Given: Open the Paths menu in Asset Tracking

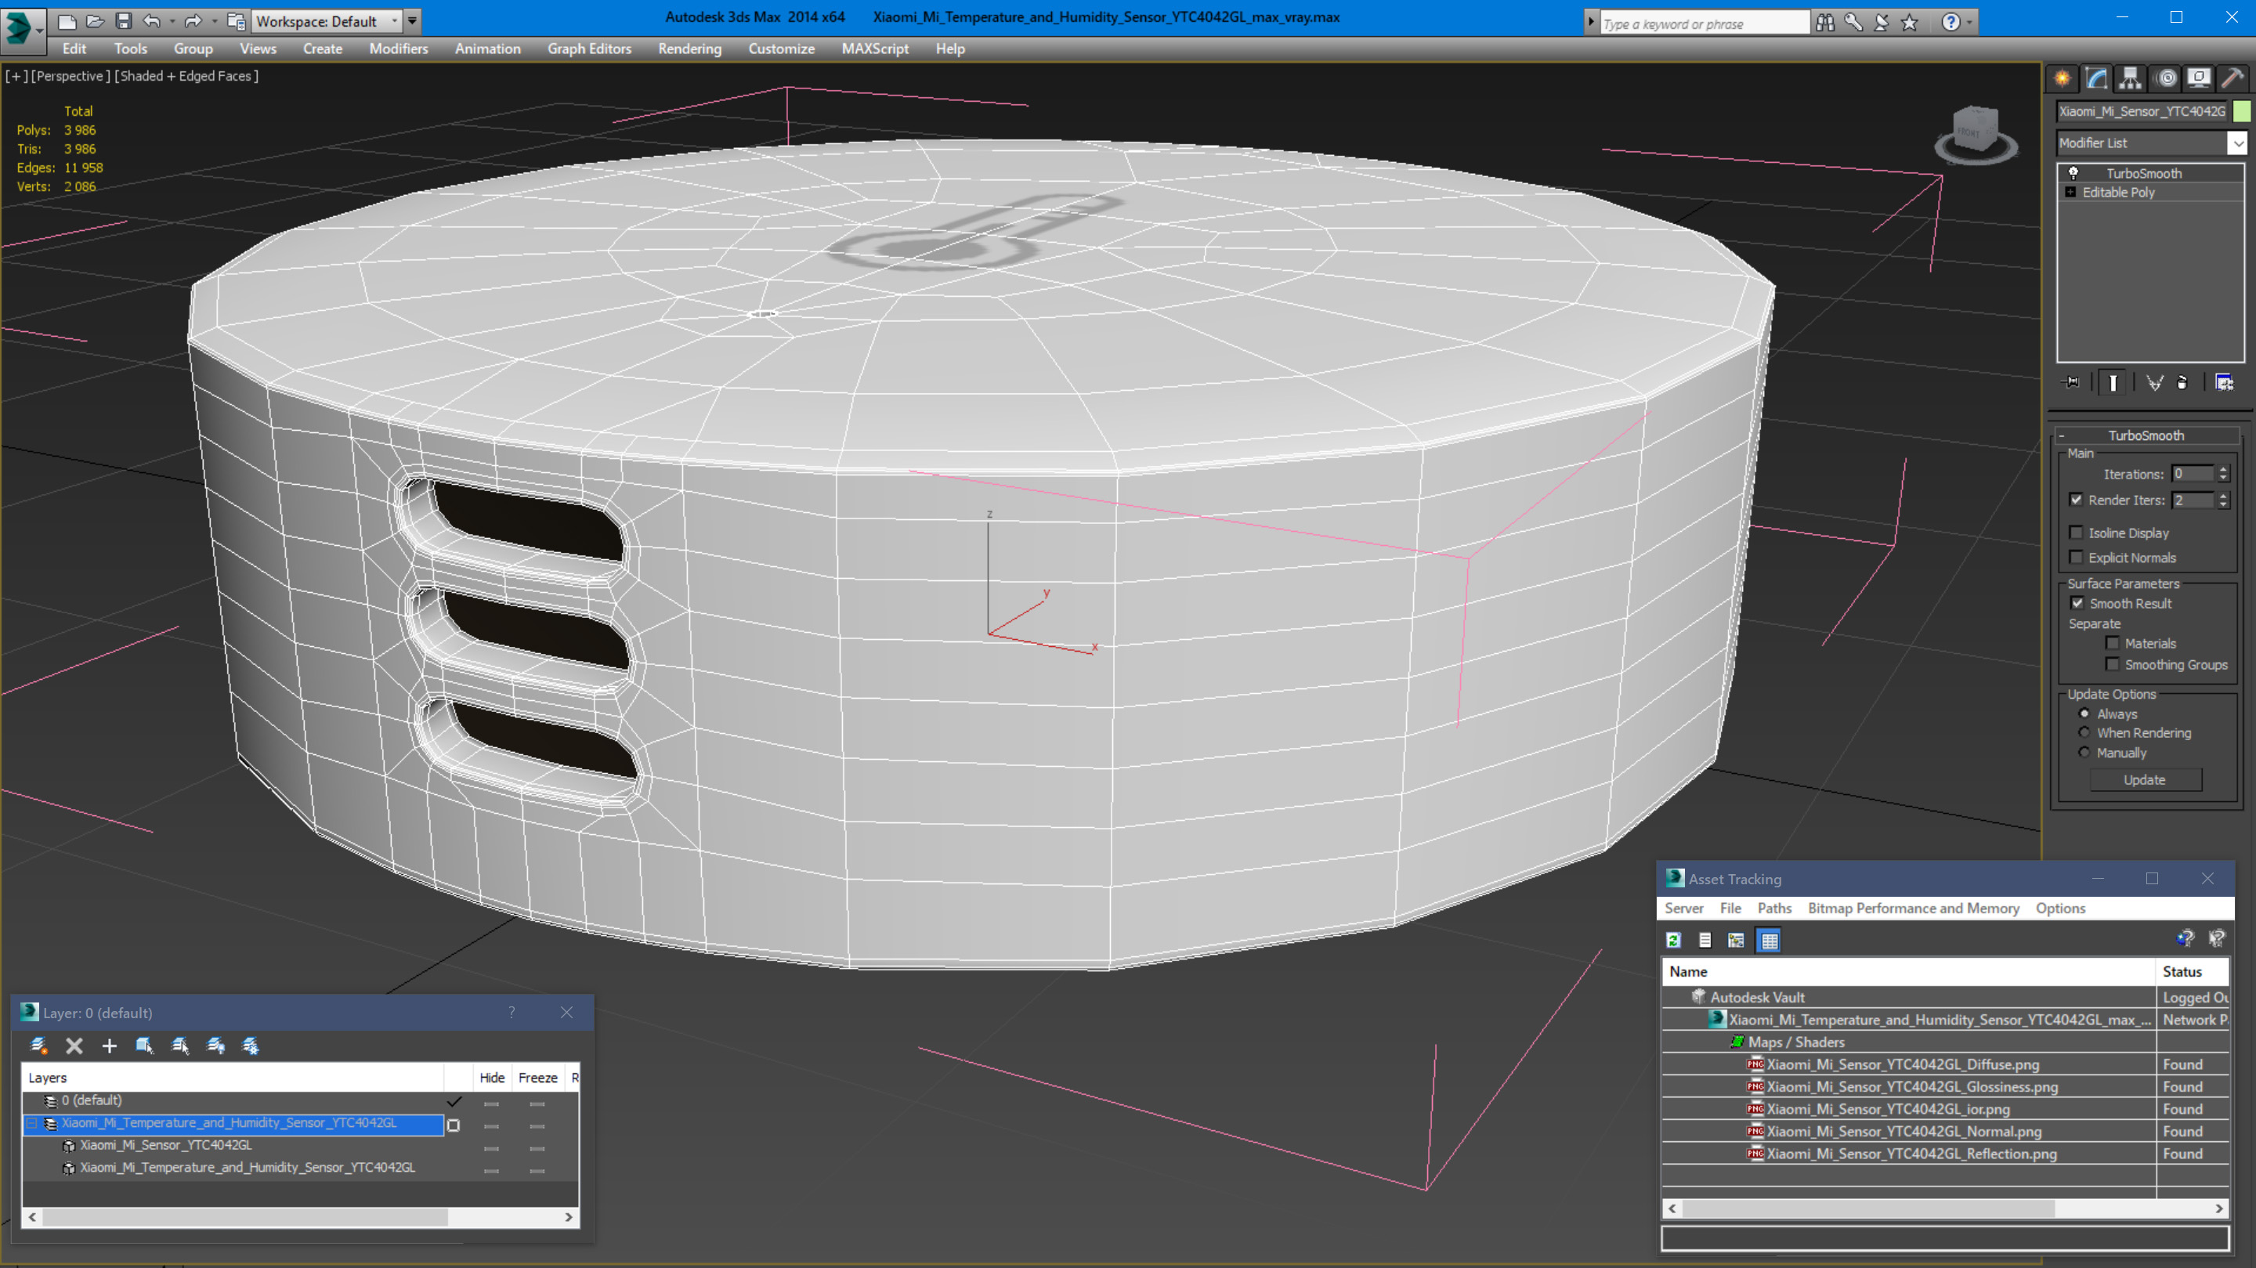Looking at the screenshot, I should point(1773,908).
